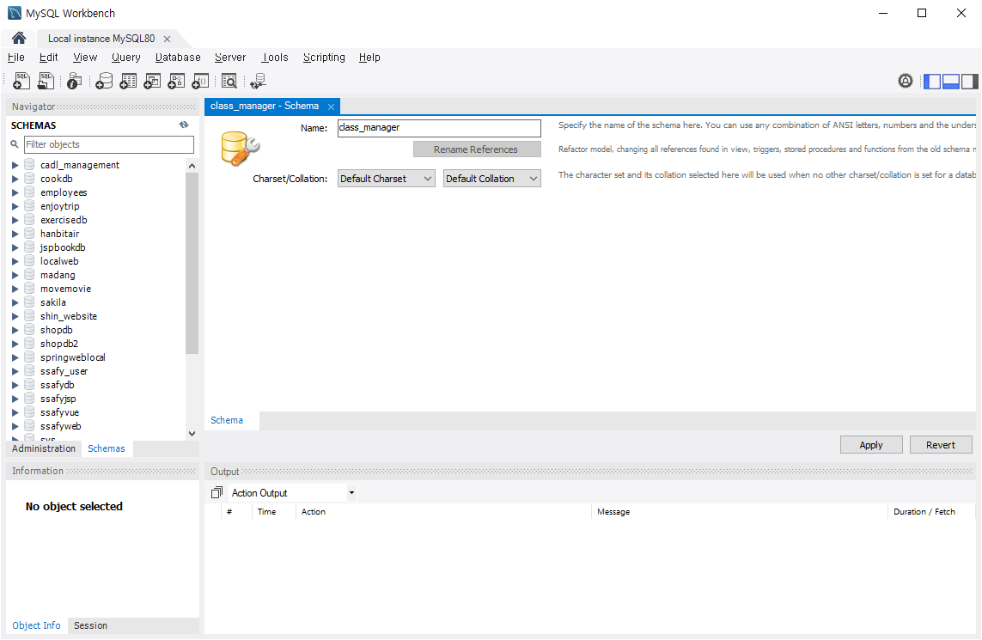
Task: Click the cookdb database icon
Action: pyautogui.click(x=29, y=179)
